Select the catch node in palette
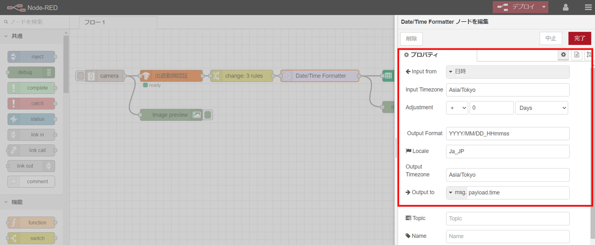 tap(31, 103)
